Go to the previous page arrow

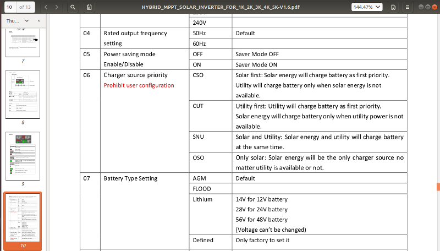pyautogui.click(x=46, y=7)
